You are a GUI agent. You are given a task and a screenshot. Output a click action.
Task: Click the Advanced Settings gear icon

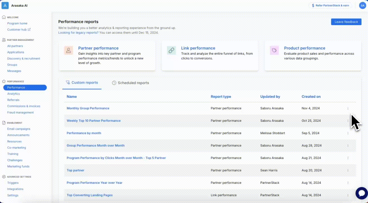4,177
